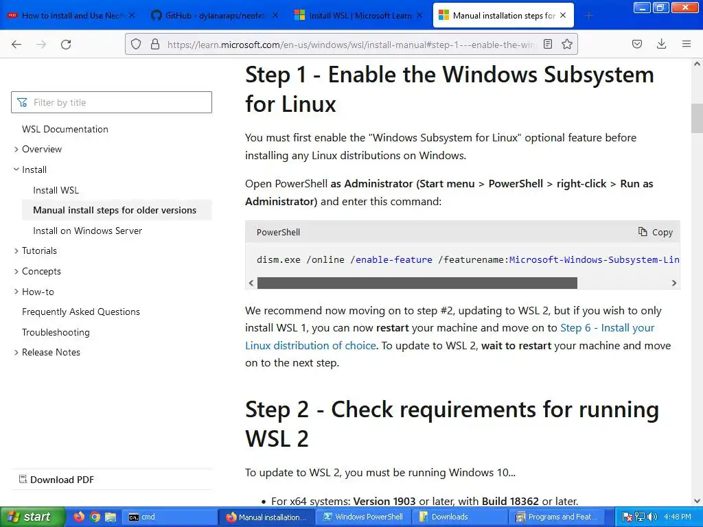Expand the Concepts section
Screen dimensions: 703x527
click(x=41, y=271)
